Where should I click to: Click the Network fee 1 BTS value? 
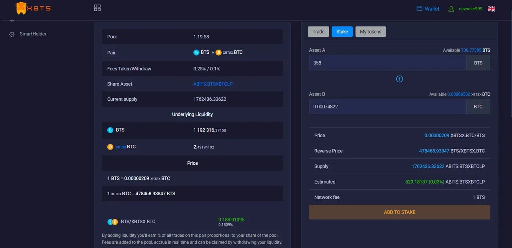tap(479, 198)
